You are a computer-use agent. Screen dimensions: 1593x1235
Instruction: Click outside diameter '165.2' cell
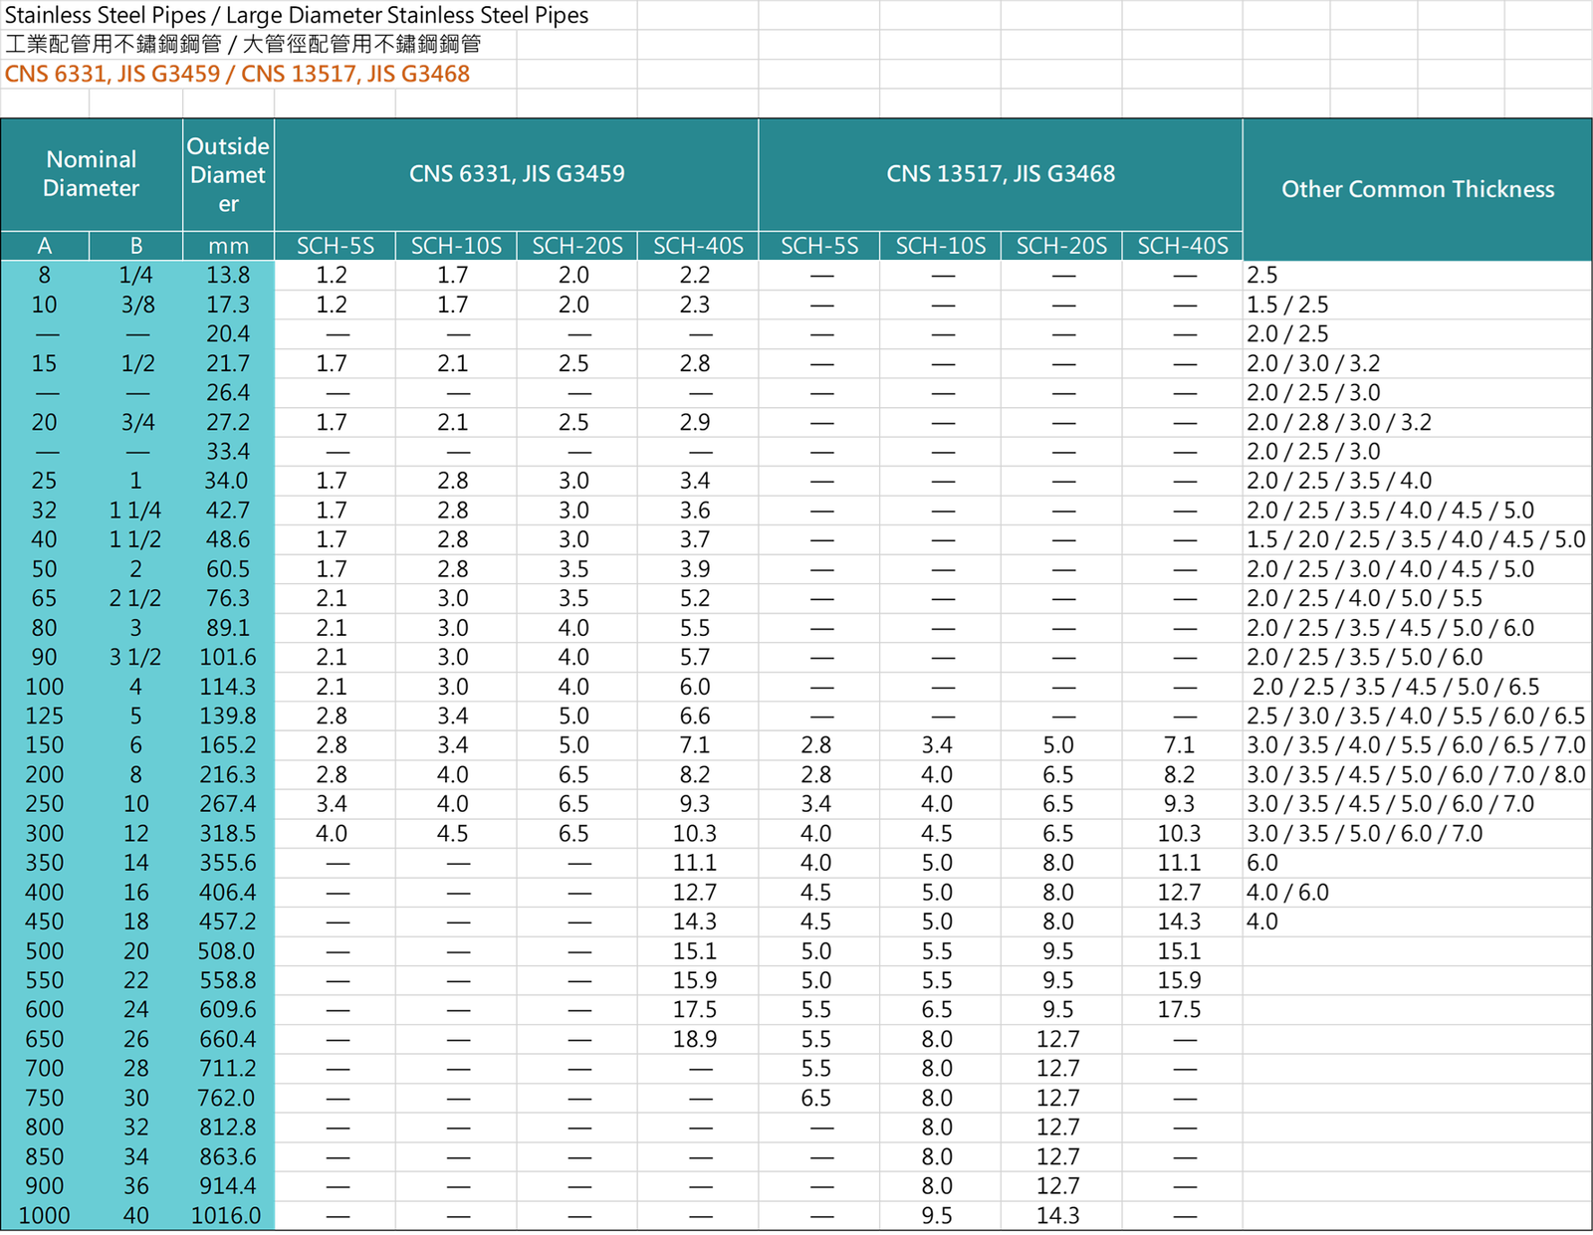(x=228, y=745)
